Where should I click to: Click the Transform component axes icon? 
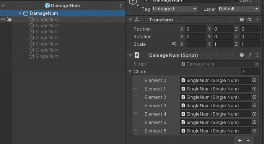(137, 19)
